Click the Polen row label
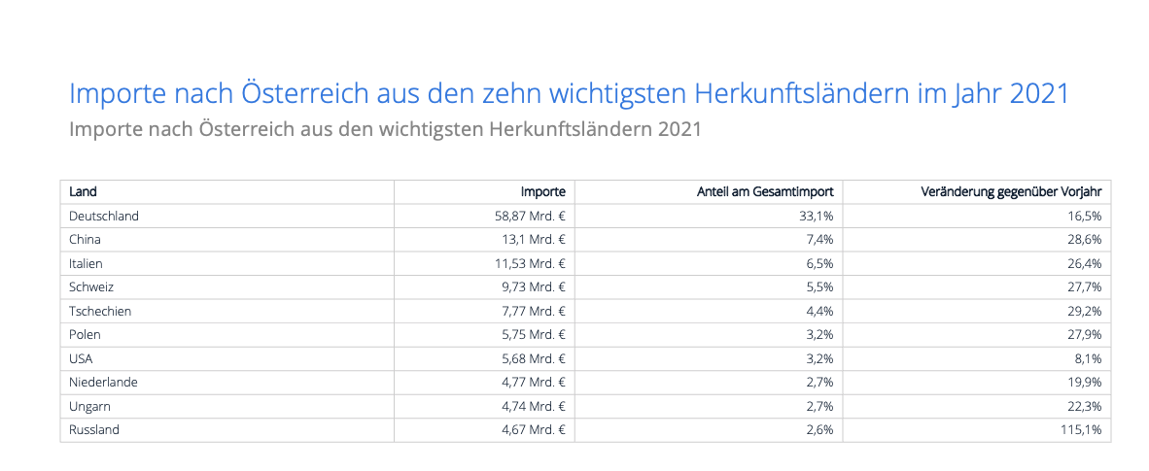Screen dimensions: 1149x471 (86, 335)
